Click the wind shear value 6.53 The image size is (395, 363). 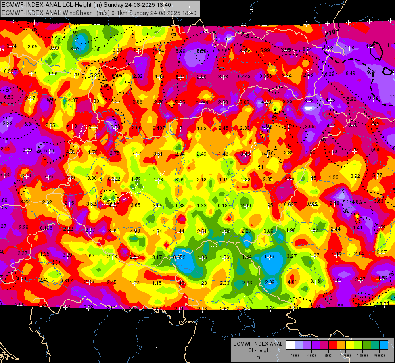click(x=9, y=97)
